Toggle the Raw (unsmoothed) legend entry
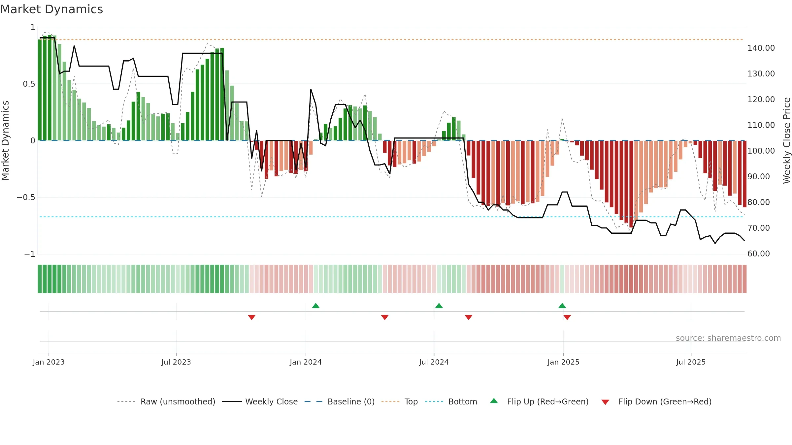 [166, 401]
